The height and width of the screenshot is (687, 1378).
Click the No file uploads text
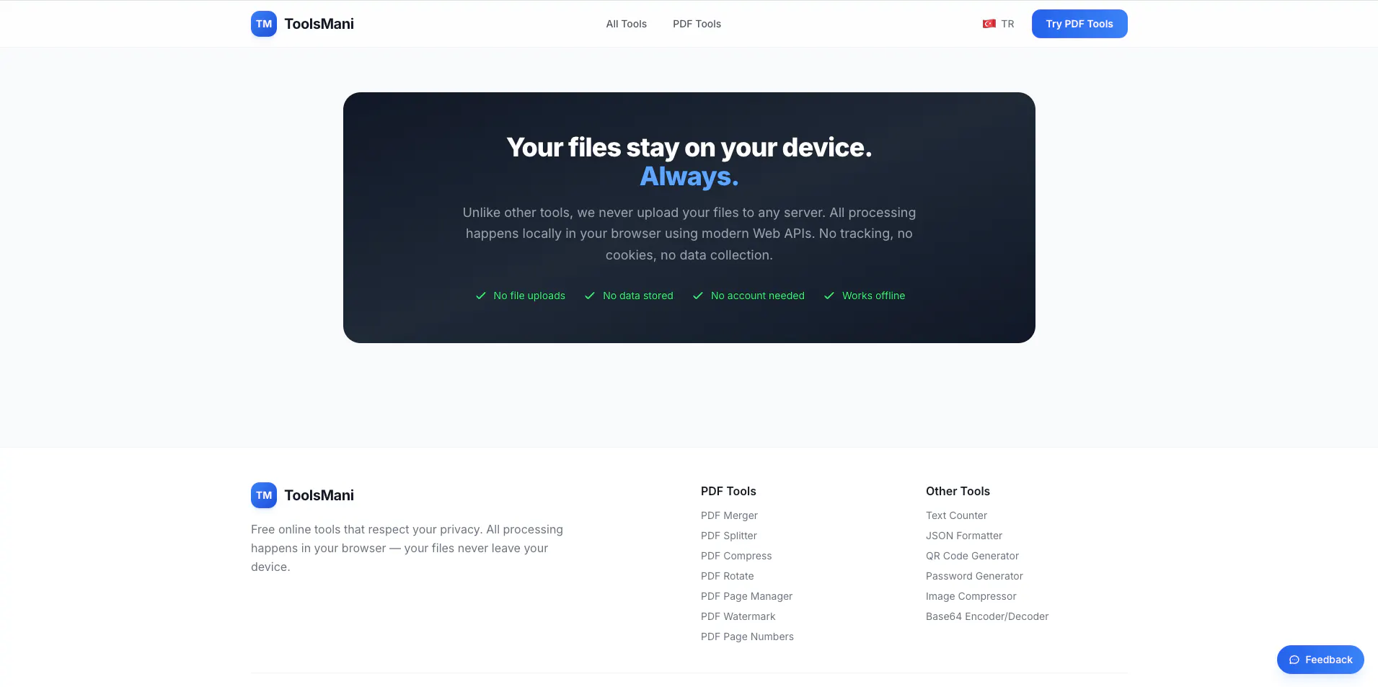(x=529, y=296)
